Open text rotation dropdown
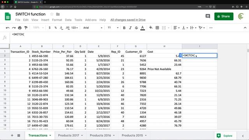 pos(202,28)
